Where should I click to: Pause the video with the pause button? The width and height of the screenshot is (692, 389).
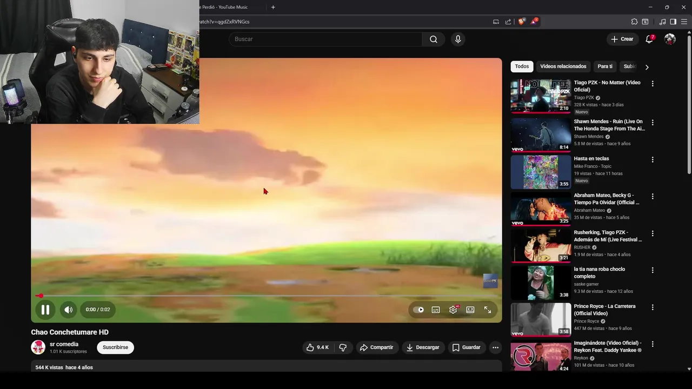[45, 310]
